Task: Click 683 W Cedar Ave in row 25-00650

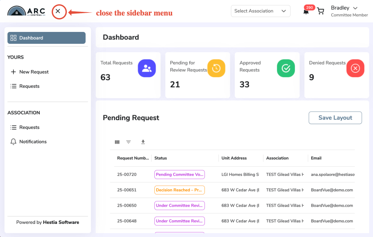Action: pyautogui.click(x=240, y=205)
